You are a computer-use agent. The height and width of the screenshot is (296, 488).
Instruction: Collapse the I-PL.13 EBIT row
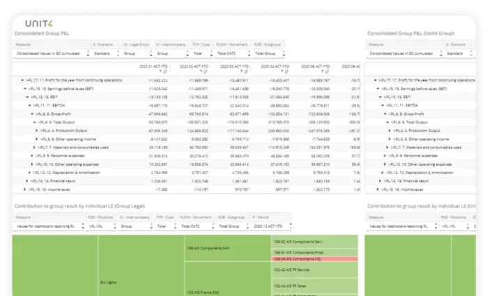pos(27,97)
